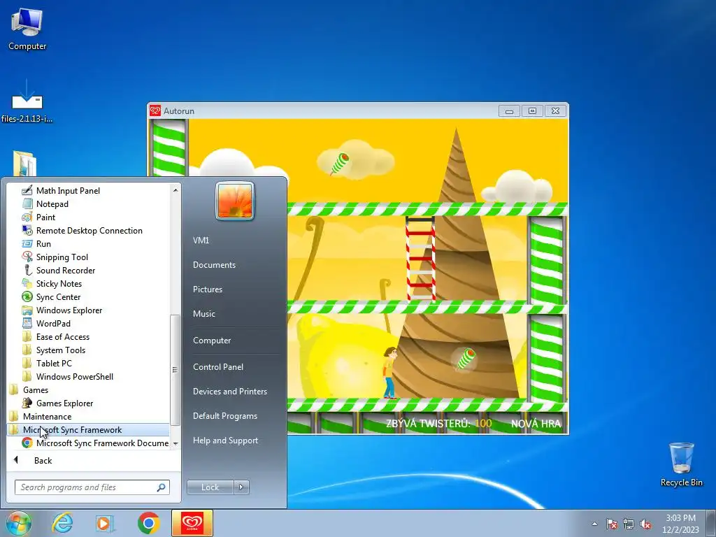
Task: Open Default Programs
Action: click(225, 416)
